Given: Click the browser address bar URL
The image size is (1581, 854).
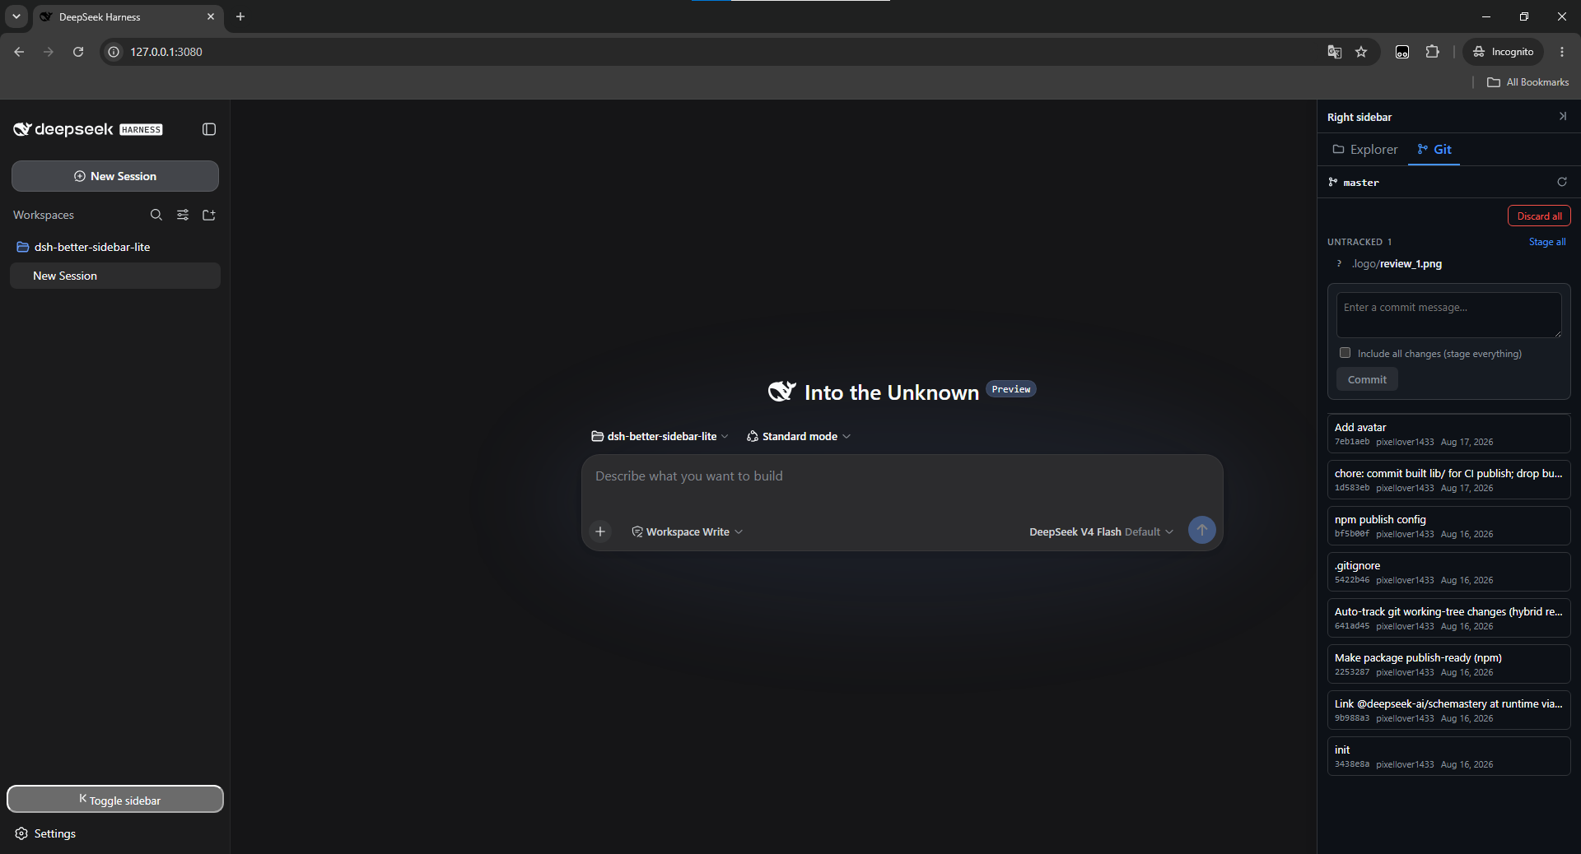Looking at the screenshot, I should 166,52.
